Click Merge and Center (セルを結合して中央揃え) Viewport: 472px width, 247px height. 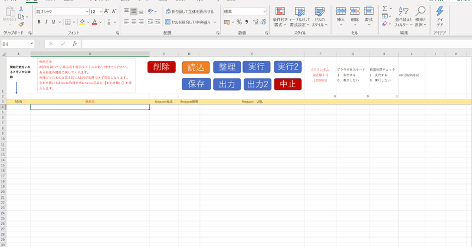(188, 22)
